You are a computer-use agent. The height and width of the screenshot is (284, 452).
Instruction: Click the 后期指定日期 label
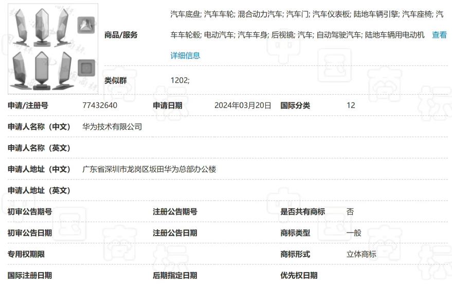click(175, 275)
